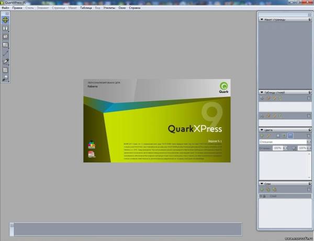This screenshot has height=241, width=314.
Task: Click delete character style sheet trash icon
Action: (309, 116)
